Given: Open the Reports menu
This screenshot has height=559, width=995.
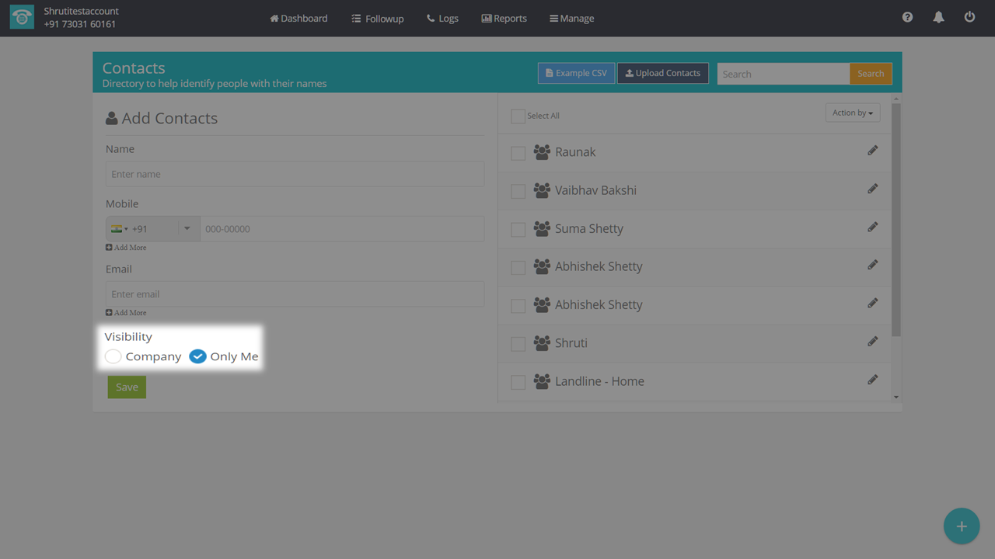Looking at the screenshot, I should (x=504, y=18).
